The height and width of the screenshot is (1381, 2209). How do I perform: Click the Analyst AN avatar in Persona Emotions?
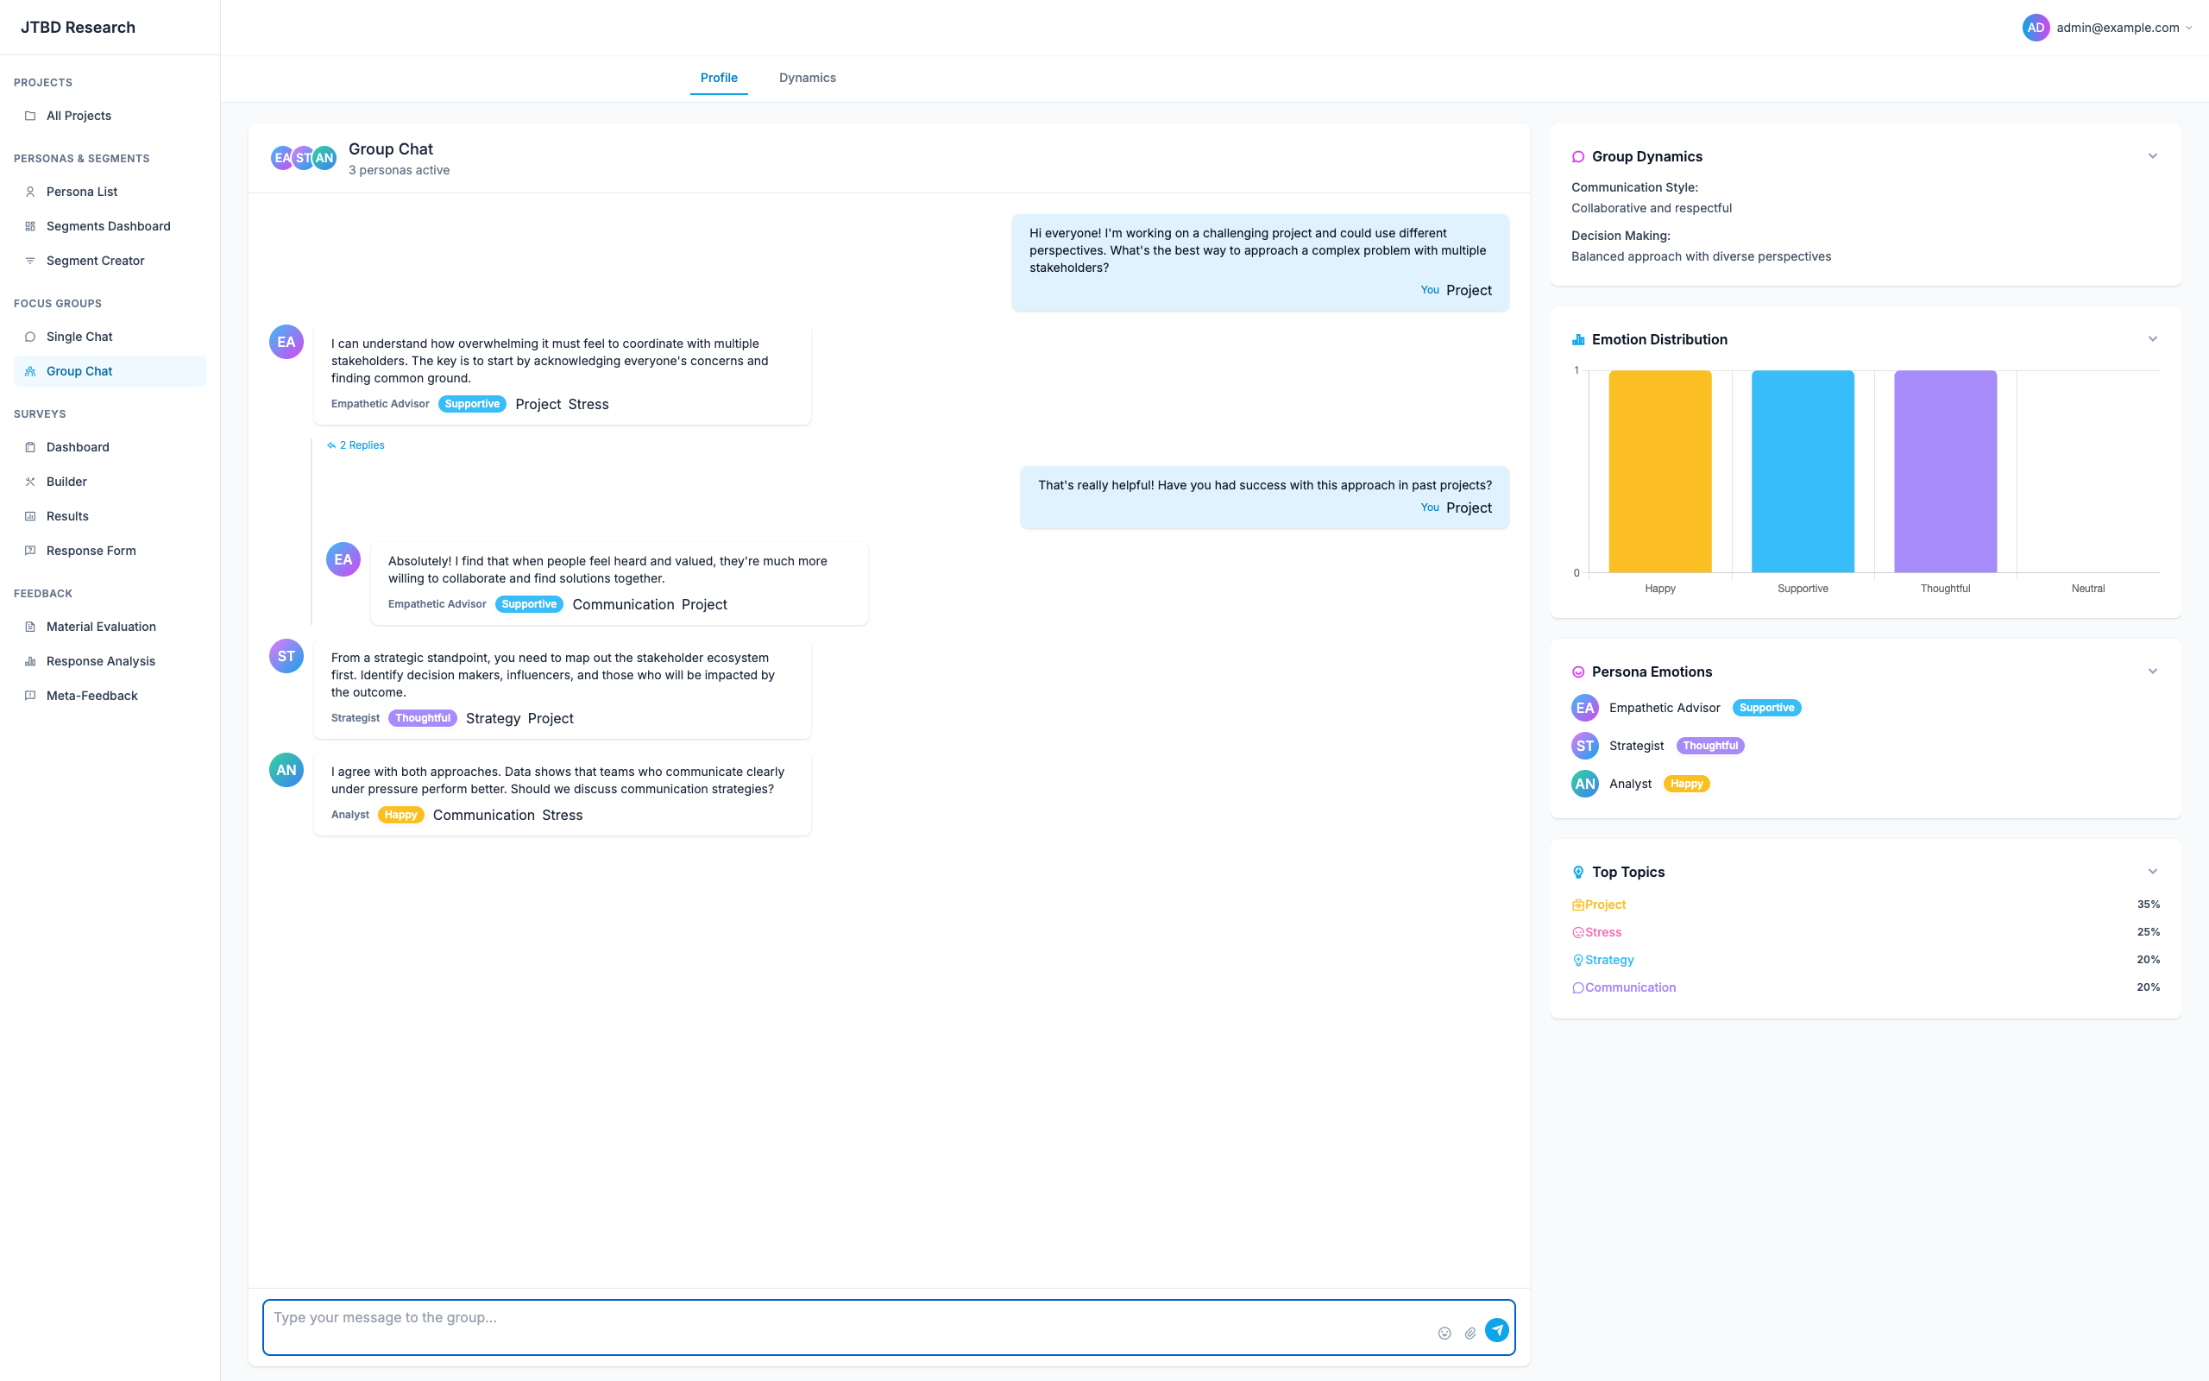(1584, 783)
